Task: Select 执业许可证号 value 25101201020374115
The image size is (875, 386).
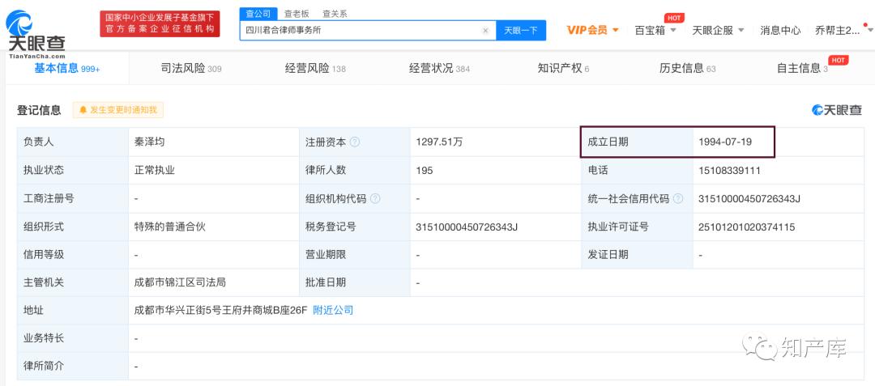Action: click(747, 227)
